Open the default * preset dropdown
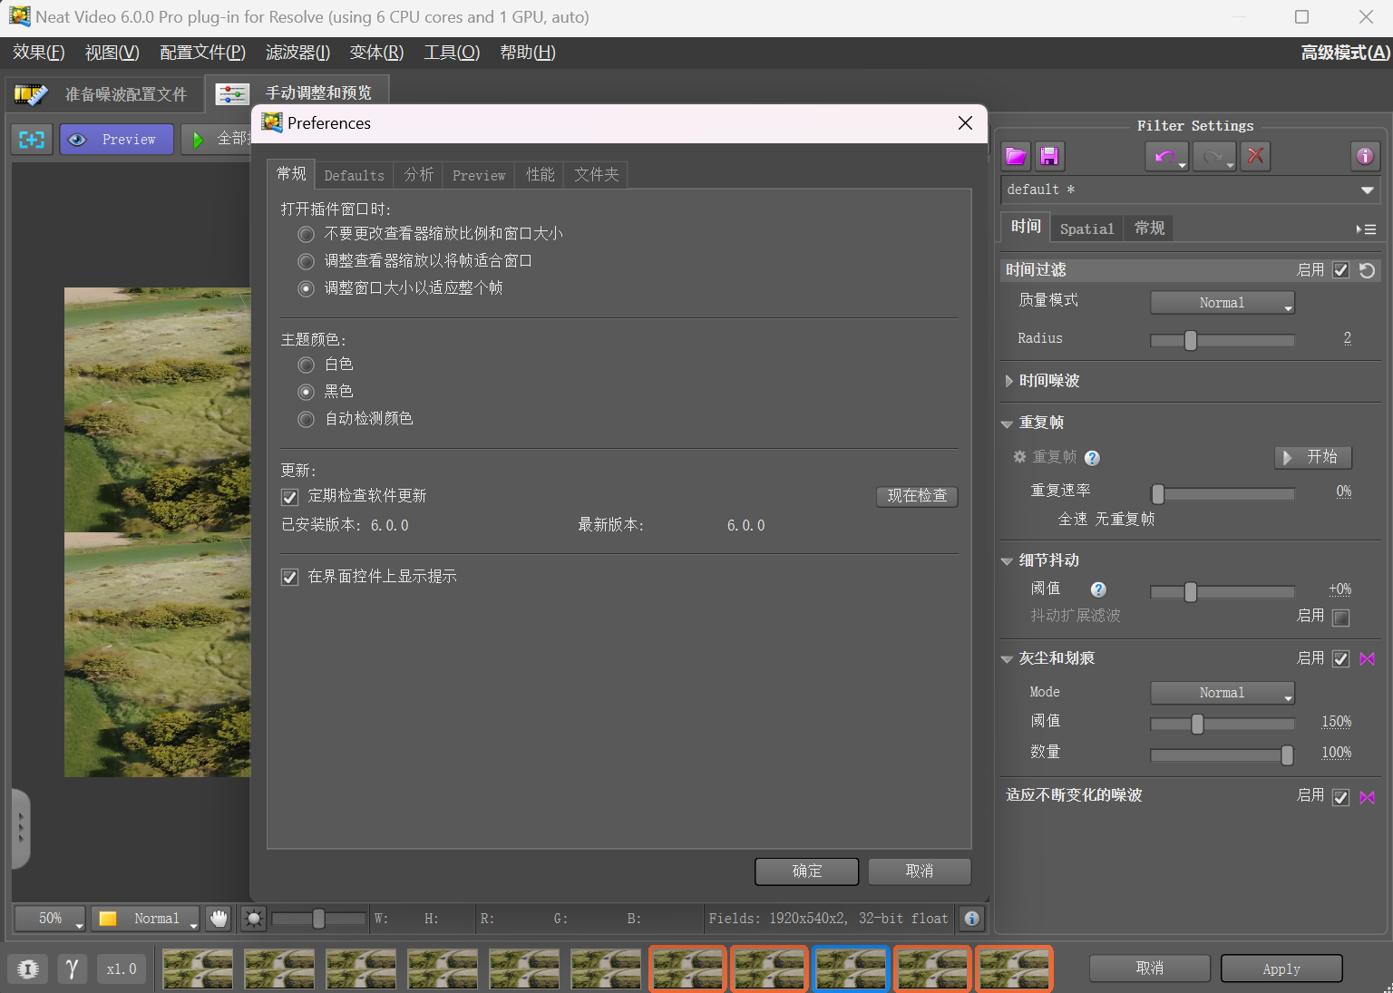This screenshot has width=1393, height=993. point(1190,190)
